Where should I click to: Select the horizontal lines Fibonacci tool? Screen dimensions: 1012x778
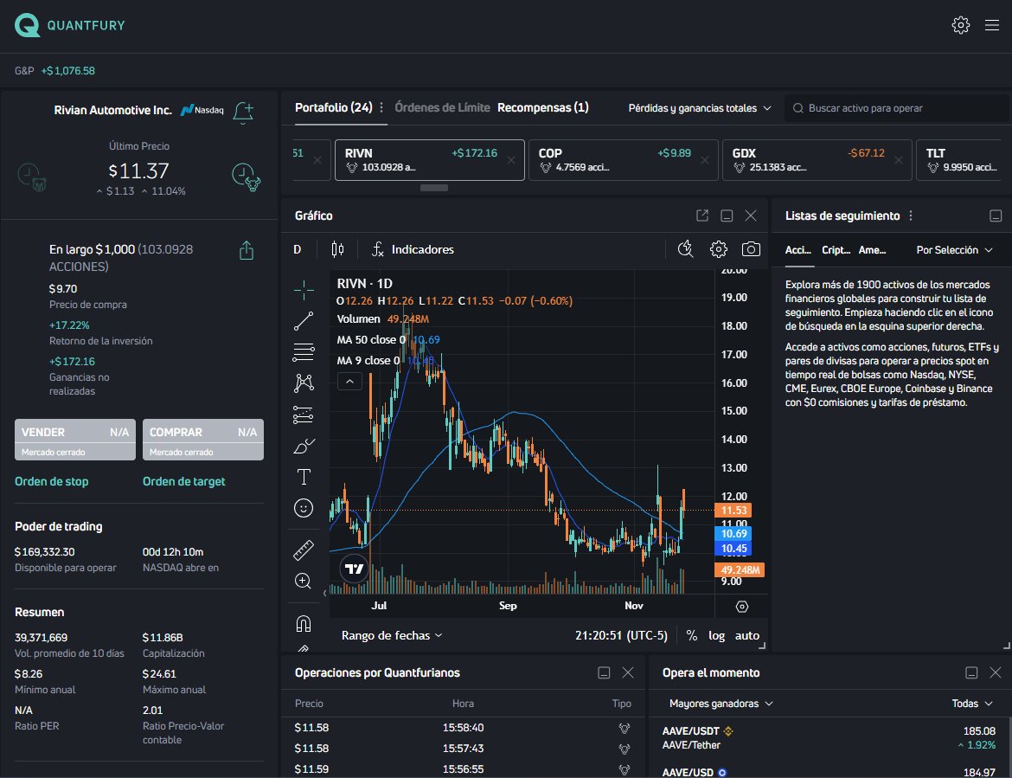point(304,352)
